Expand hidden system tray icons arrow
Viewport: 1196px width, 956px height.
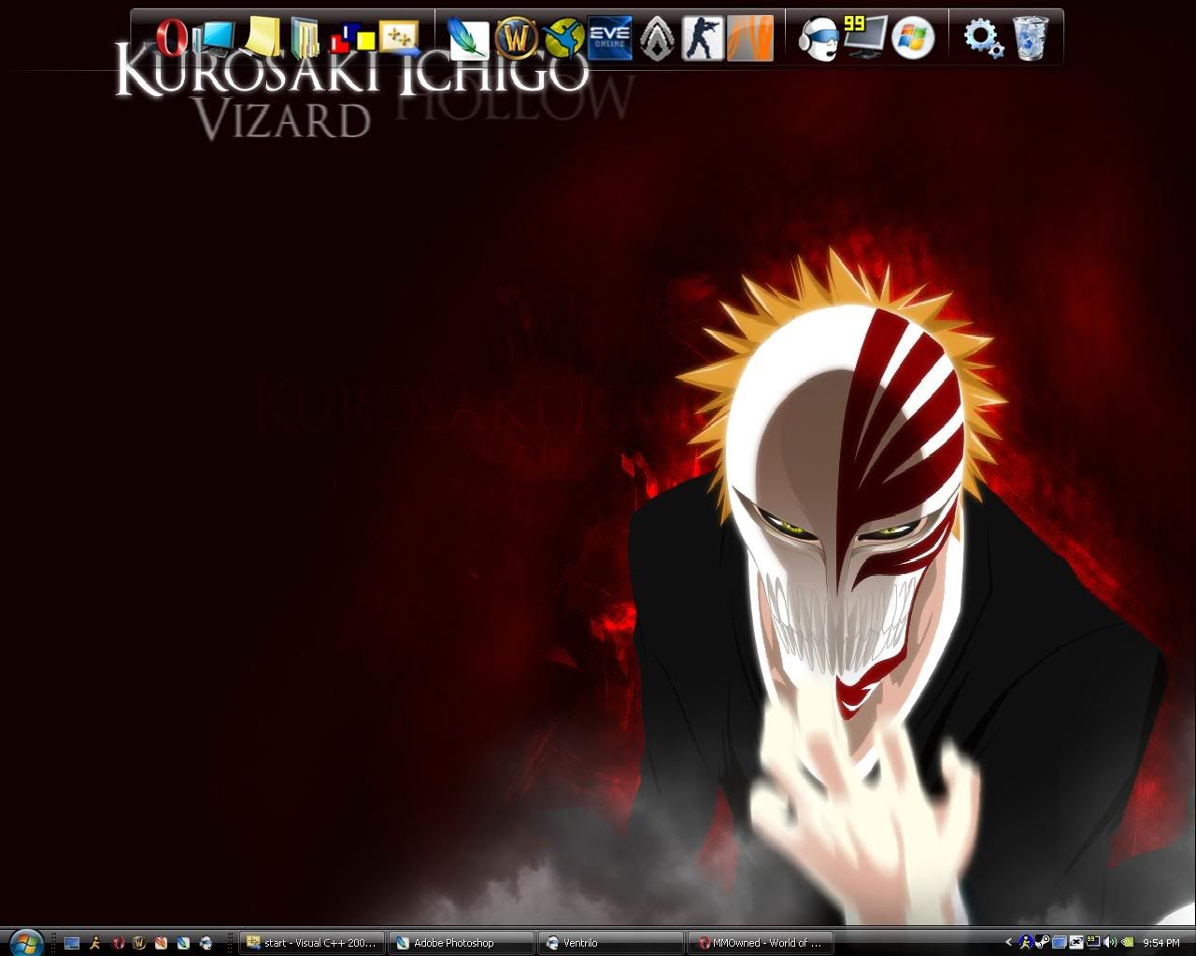click(1009, 942)
